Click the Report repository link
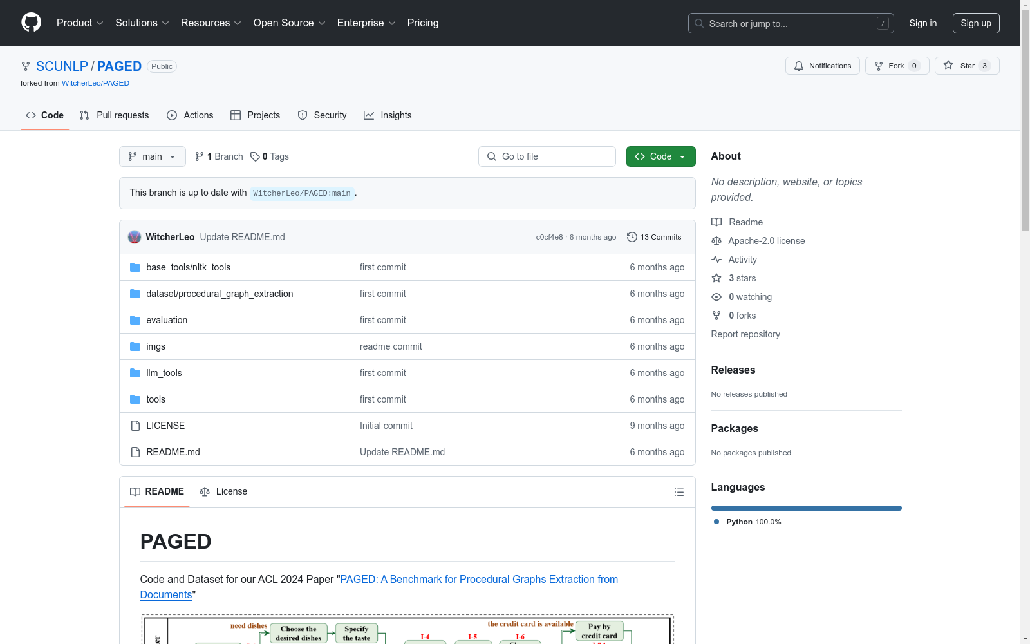 point(745,334)
